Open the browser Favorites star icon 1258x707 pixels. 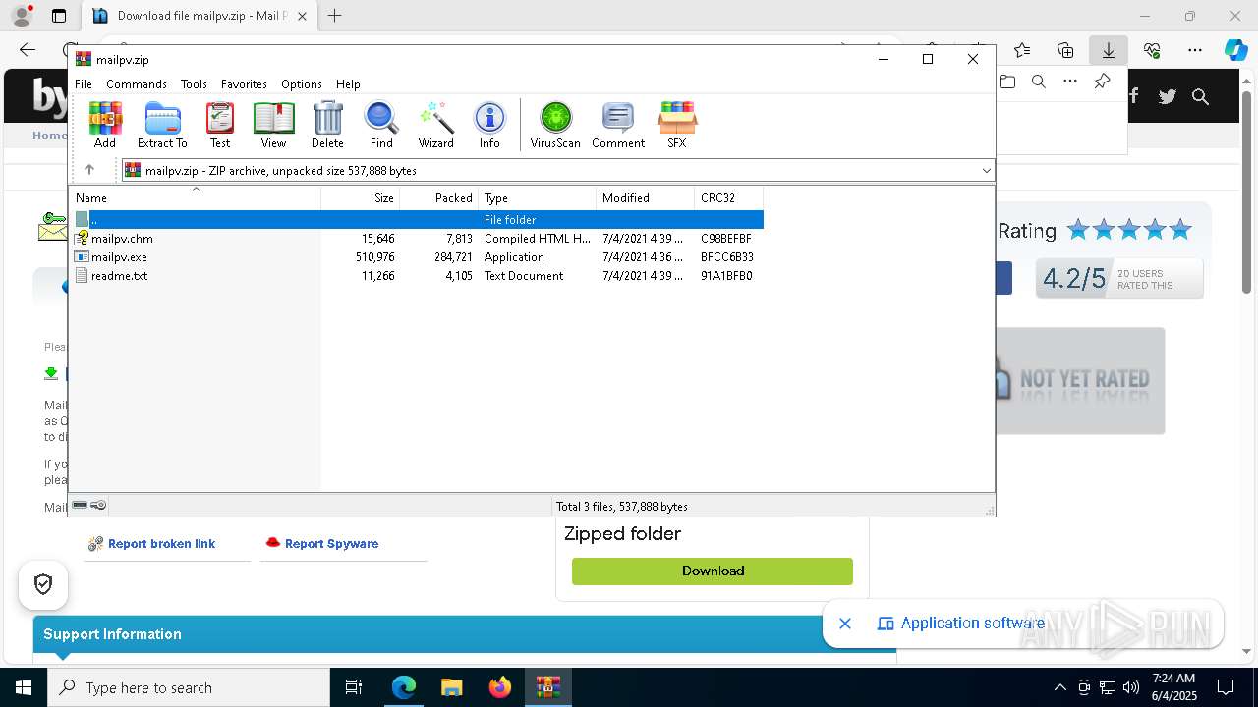pos(1022,50)
